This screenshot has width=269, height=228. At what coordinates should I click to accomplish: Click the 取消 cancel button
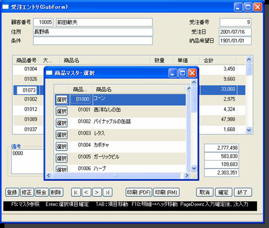205,192
